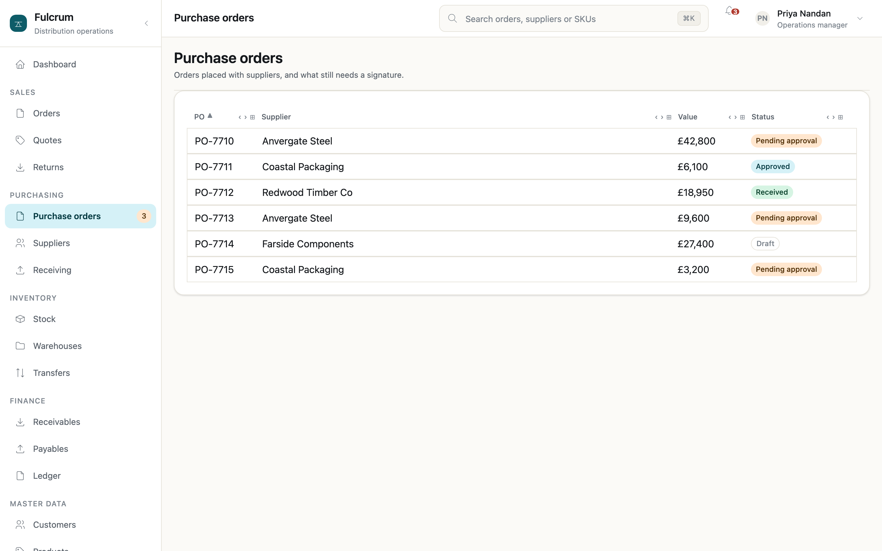
Task: Click grid icon in Status column header
Action: click(840, 117)
